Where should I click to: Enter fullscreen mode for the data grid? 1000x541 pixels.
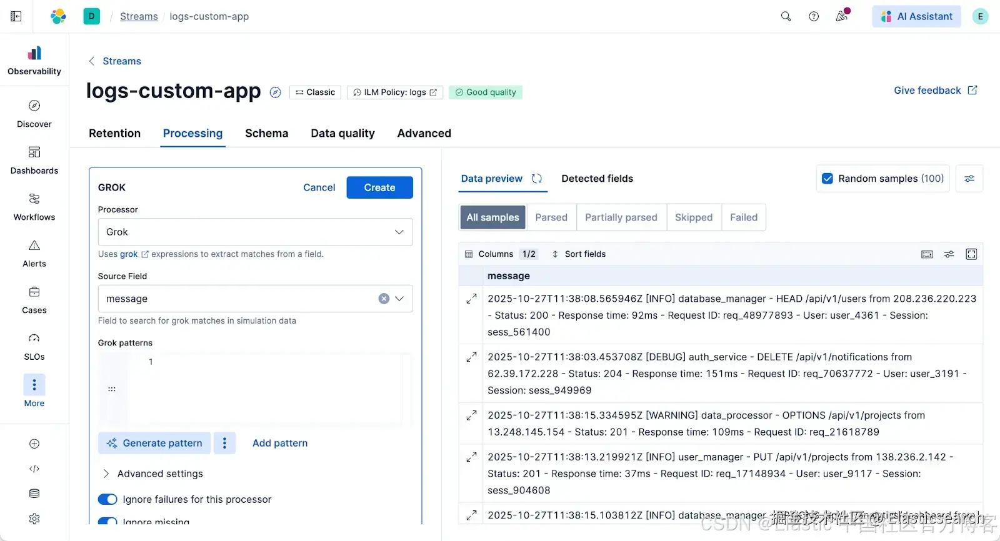coord(971,254)
